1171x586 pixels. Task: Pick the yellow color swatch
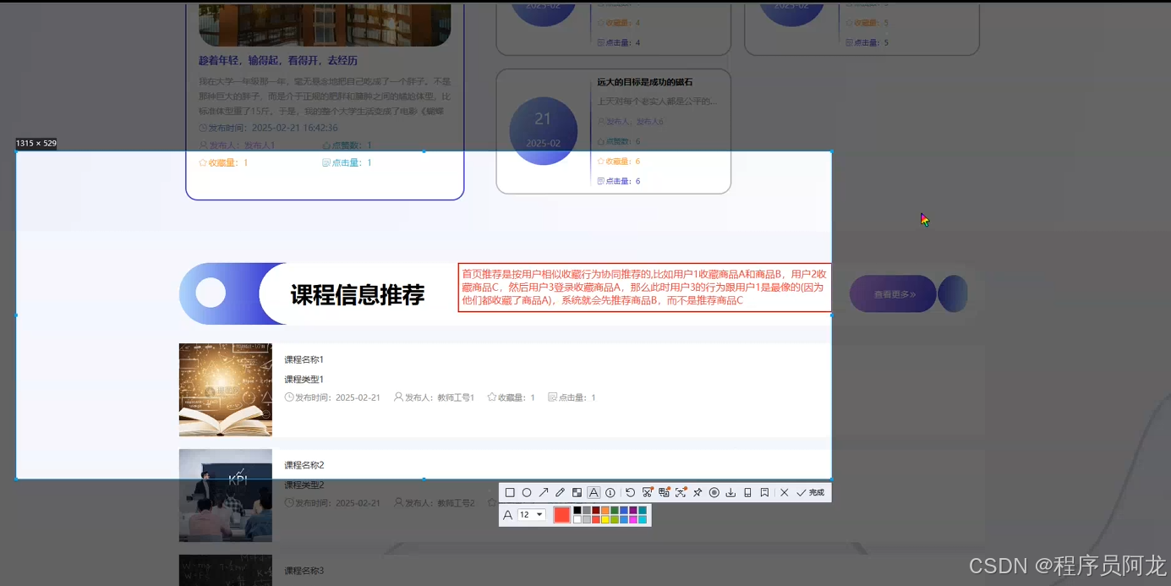pyautogui.click(x=605, y=519)
